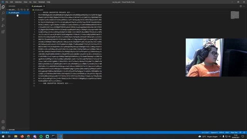Open the File menu
This screenshot has height=139, width=247.
(x=7, y=2)
